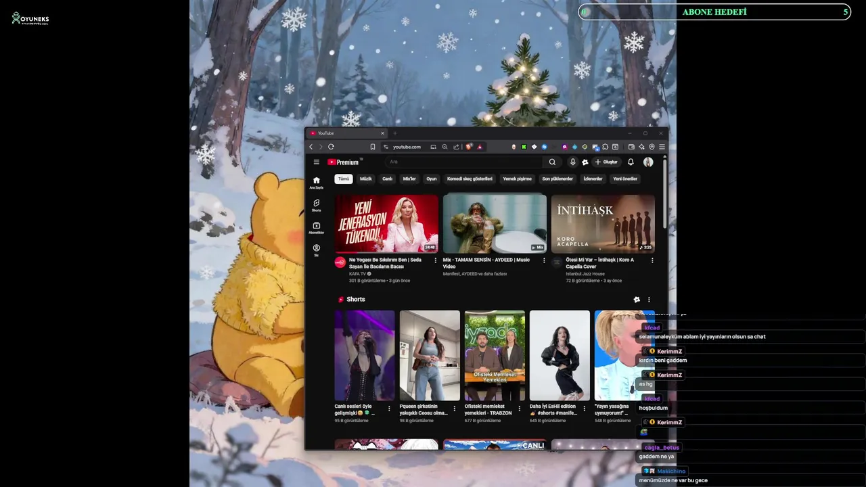Open the three-dot menu for the 'Daha iyi EsHil' short
This screenshot has height=487, width=866.
pyautogui.click(x=585, y=409)
